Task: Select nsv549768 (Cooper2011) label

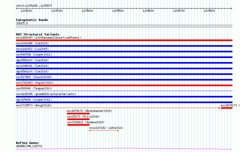Action: (x=34, y=55)
